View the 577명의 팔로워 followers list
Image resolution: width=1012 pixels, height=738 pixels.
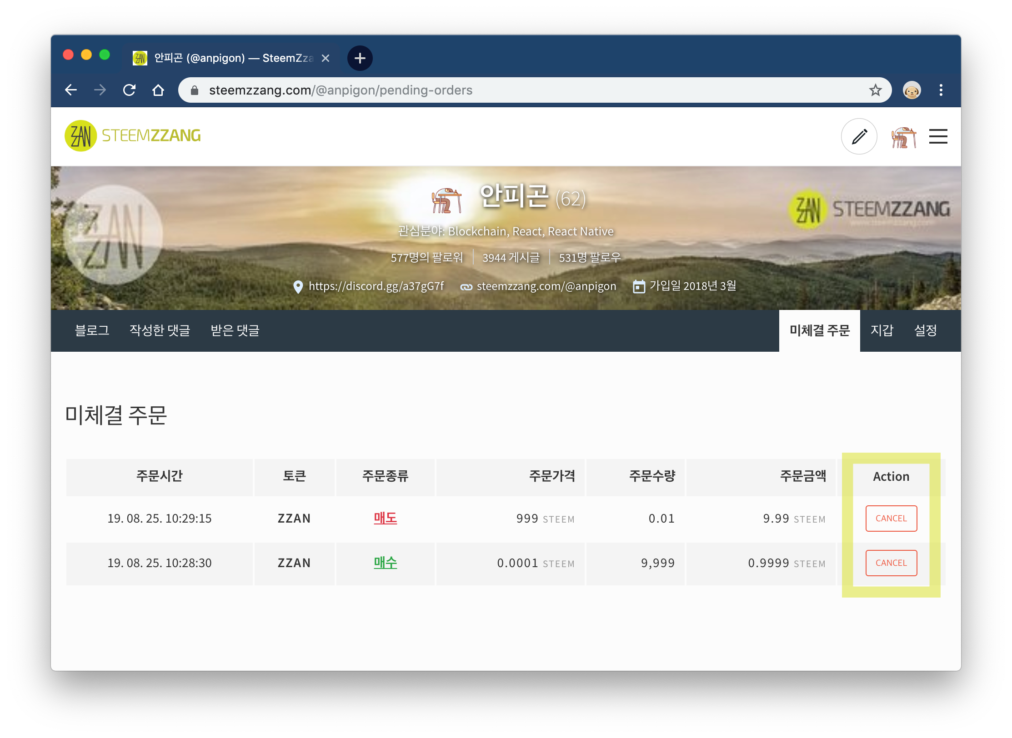(x=426, y=258)
